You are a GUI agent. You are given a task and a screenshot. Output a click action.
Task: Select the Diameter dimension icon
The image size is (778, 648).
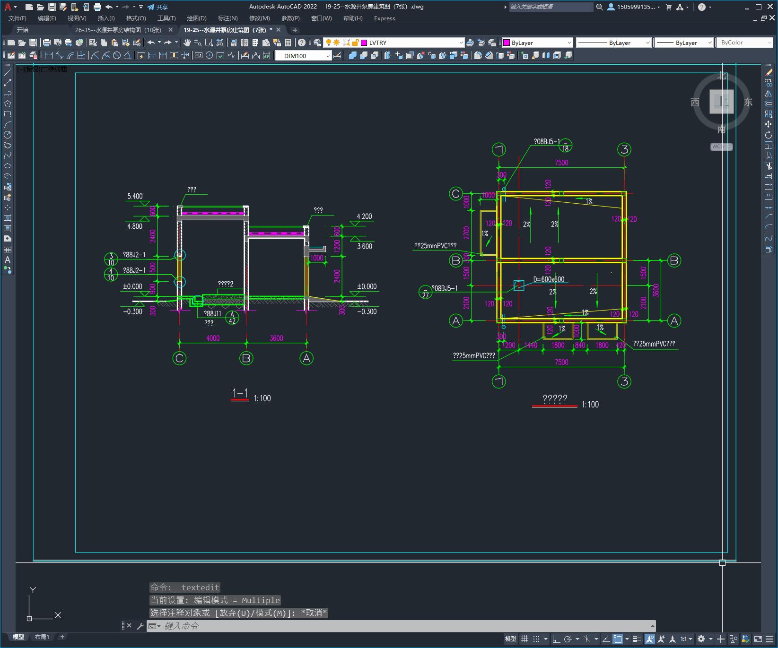[117, 56]
